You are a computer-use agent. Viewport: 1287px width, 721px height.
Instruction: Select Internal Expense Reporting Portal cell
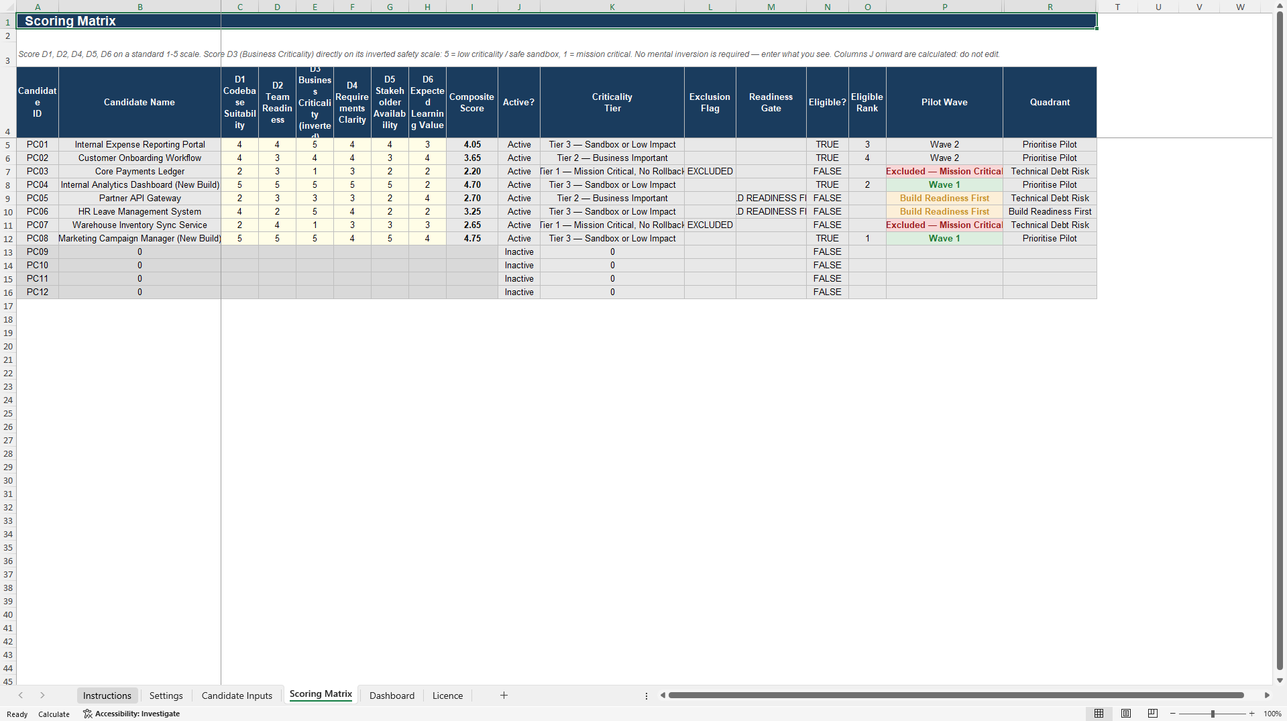139,144
